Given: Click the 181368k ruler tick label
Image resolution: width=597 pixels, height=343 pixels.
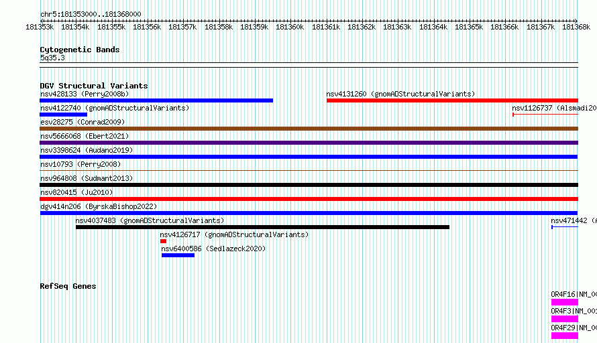Looking at the screenshot, I should [x=576, y=27].
